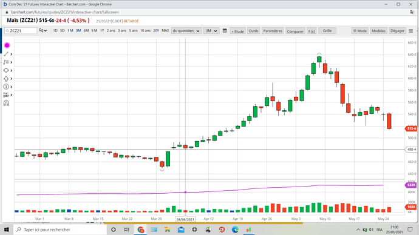The width and height of the screenshot is (419, 235).
Task: Open the hamburger menu icon
Action: tap(410, 31)
